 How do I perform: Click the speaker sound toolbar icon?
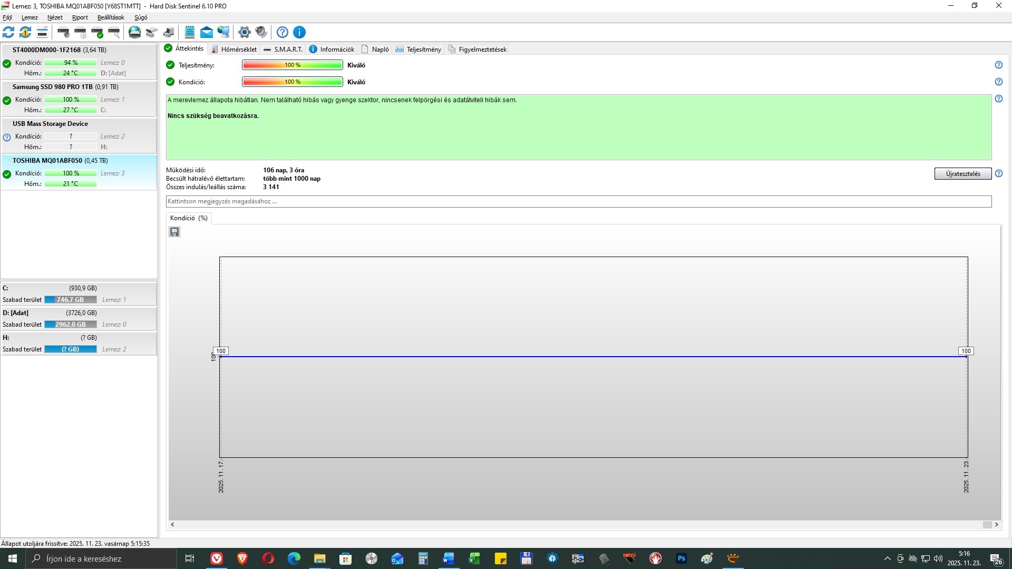point(261,33)
